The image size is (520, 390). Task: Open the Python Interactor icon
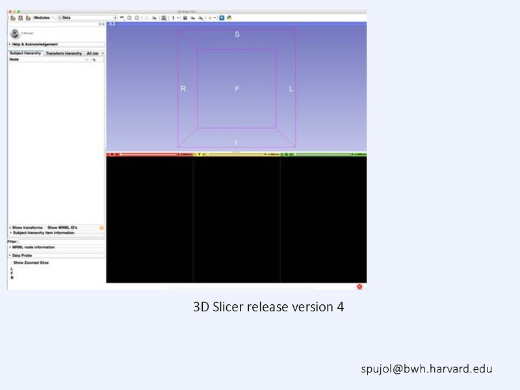click(229, 18)
